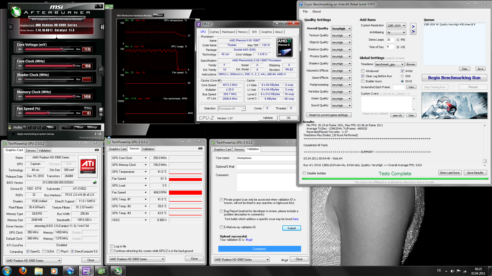
Task: Toggle the 64 bit checkbox
Action: [x=402, y=71]
